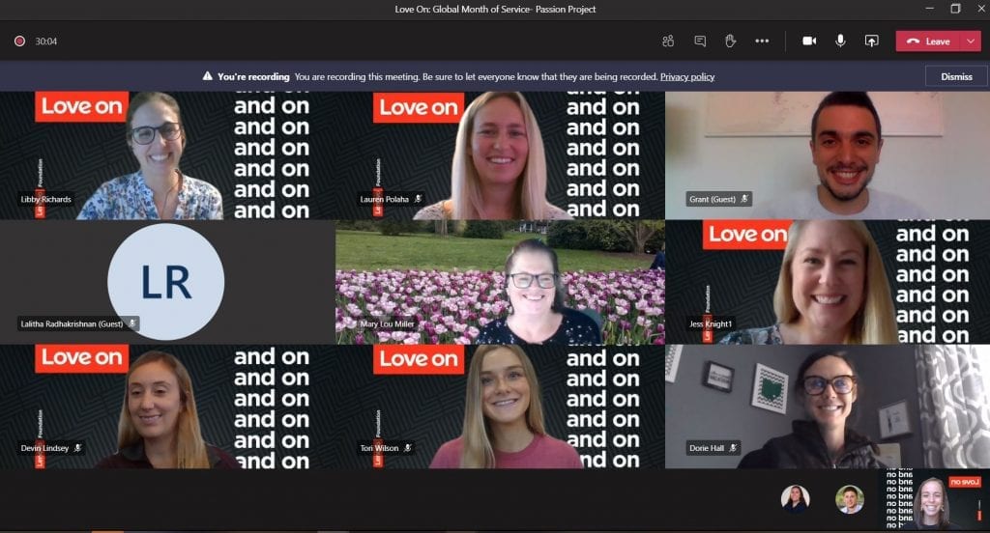
Task: Leave the meeting
Action: point(928,41)
